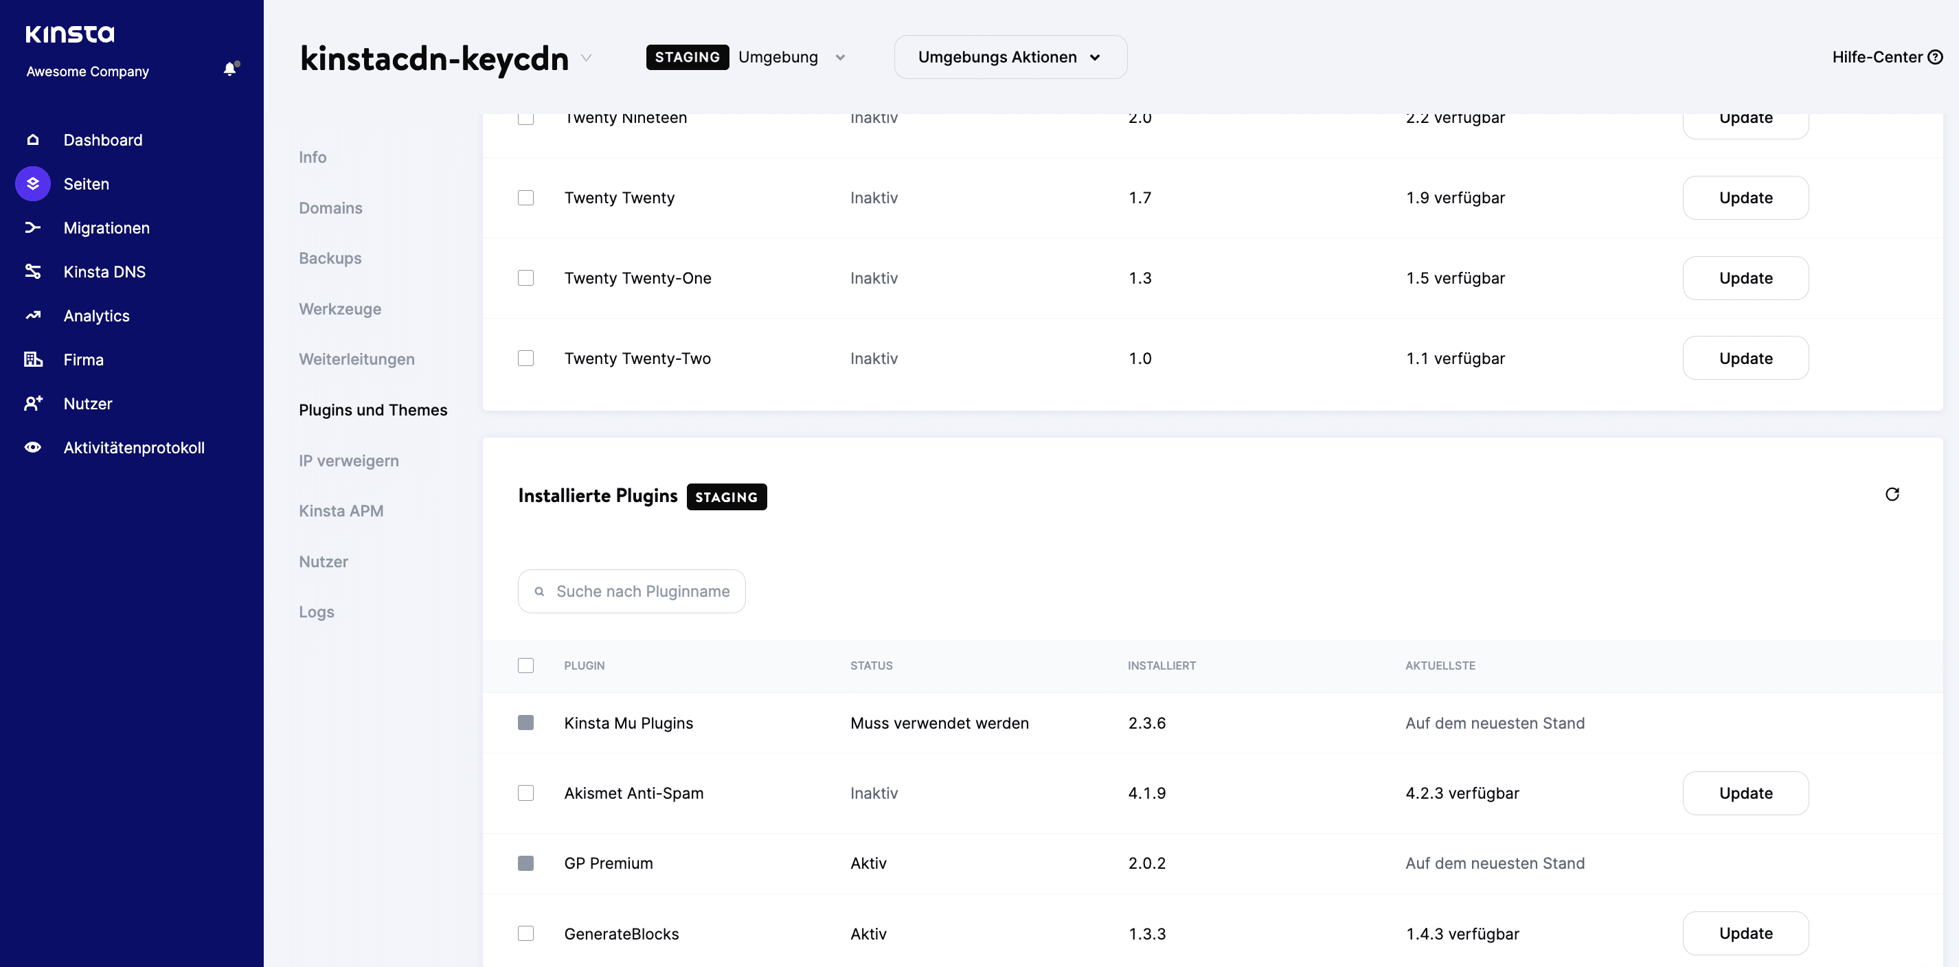The height and width of the screenshot is (967, 1959).
Task: Update the Akismet Anti-Spam plugin
Action: tap(1745, 794)
